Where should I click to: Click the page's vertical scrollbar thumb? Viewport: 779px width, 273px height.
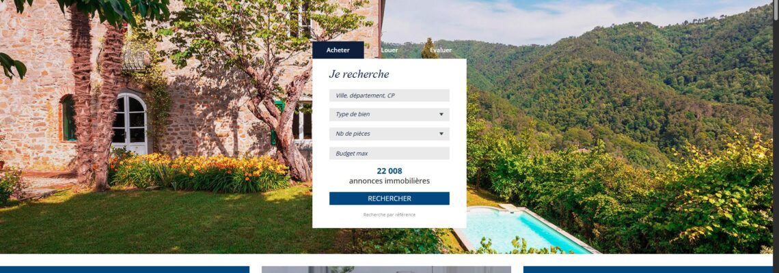[x=776, y=10]
